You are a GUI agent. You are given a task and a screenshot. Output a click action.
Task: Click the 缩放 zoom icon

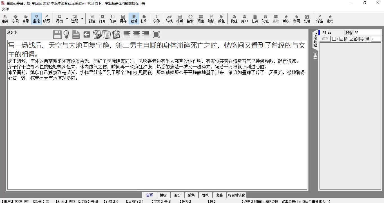(211, 19)
